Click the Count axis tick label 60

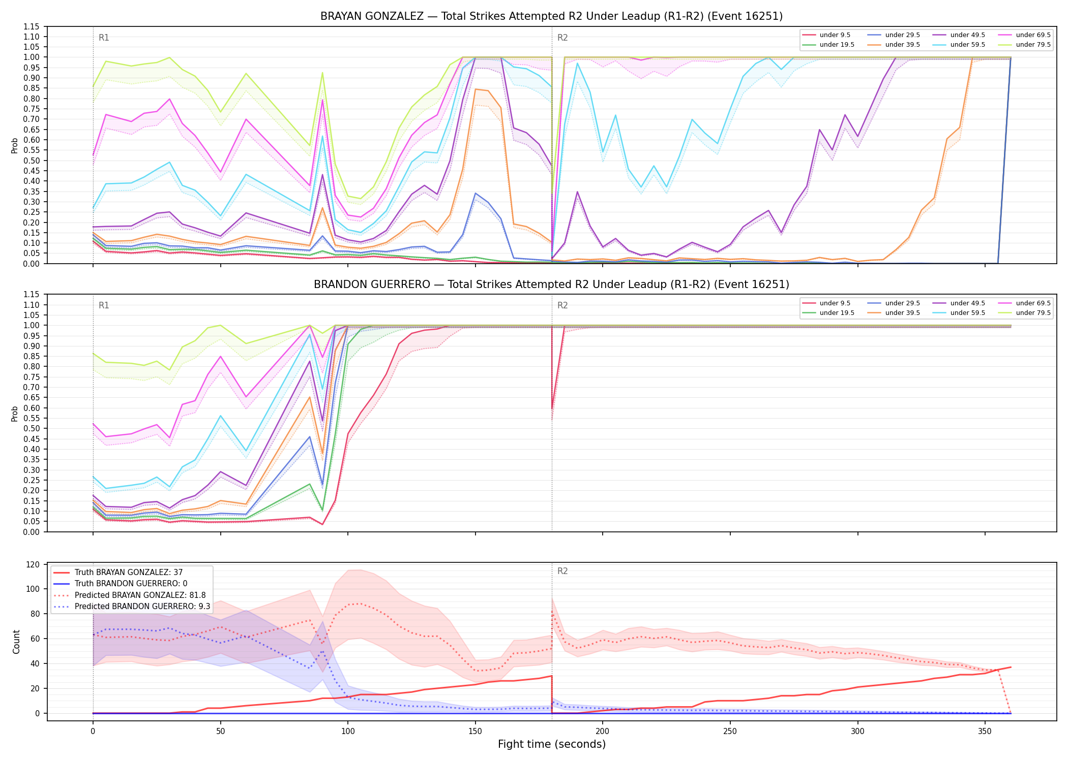[x=35, y=639]
